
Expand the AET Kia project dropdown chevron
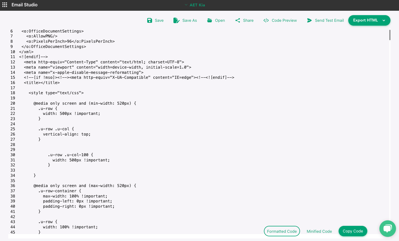tap(186, 5)
